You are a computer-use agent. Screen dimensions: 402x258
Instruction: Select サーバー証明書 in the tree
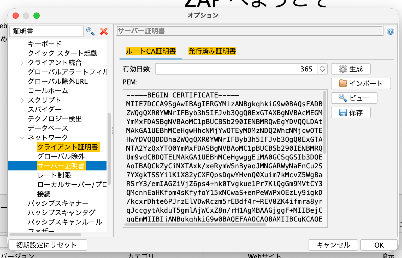(x=61, y=166)
